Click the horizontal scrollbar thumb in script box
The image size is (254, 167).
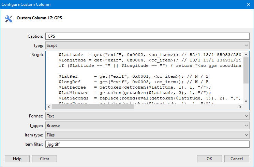coord(93,107)
